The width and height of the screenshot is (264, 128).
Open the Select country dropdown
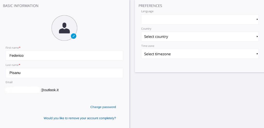pos(200,37)
